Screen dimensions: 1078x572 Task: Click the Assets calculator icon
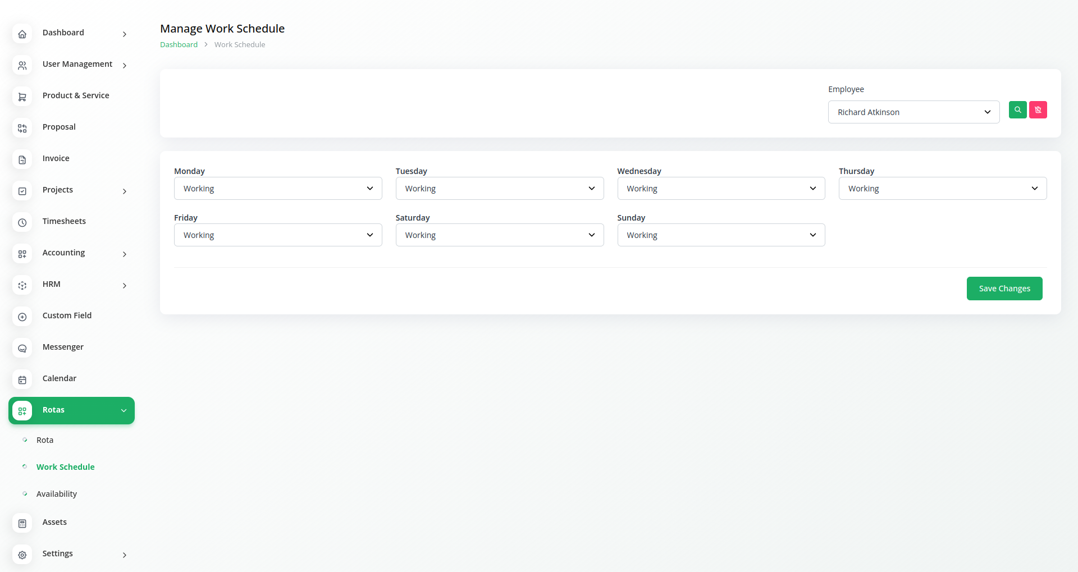(22, 524)
